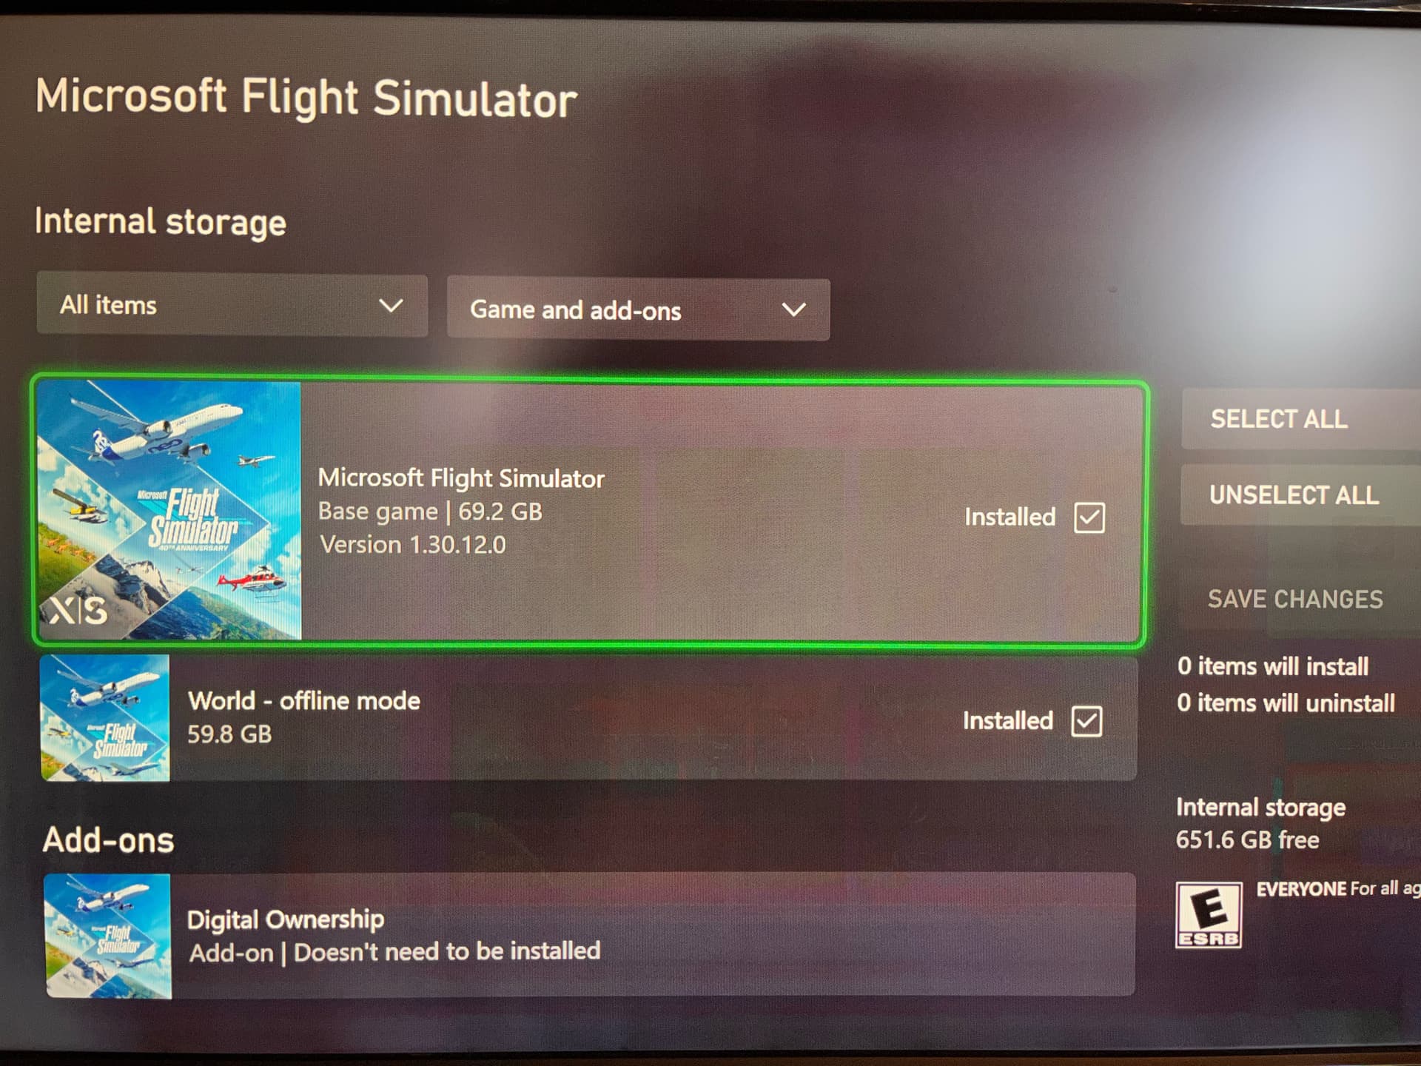Click the Internal storage 651.6 GB free text

coord(1260,823)
